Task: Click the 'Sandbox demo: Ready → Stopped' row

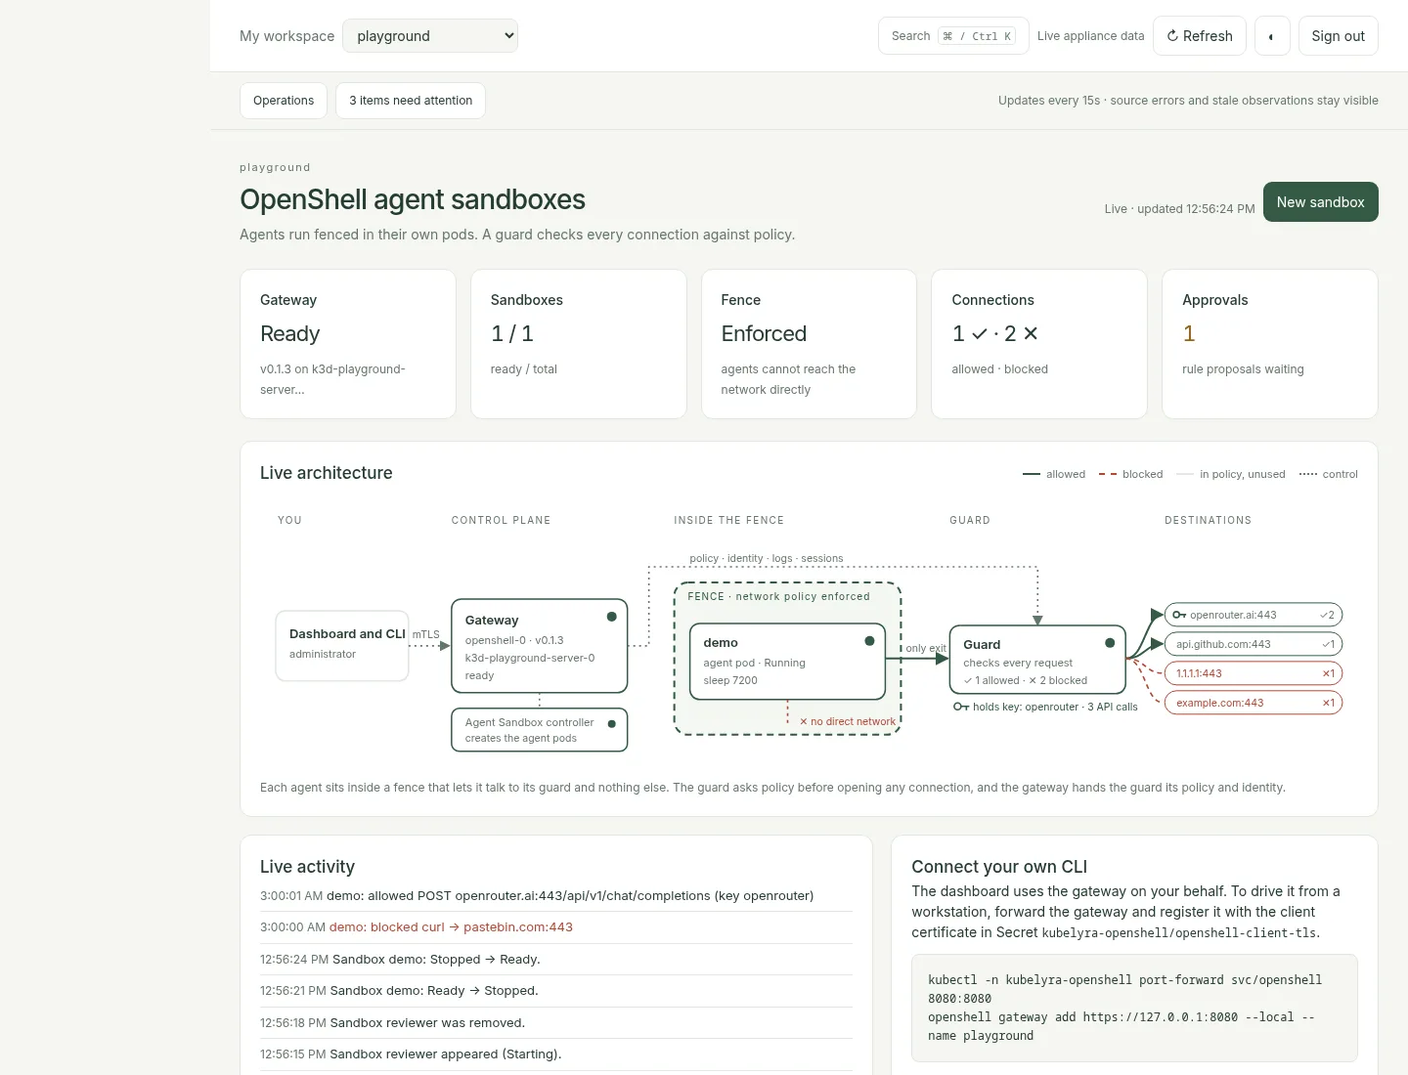Action: tap(556, 991)
